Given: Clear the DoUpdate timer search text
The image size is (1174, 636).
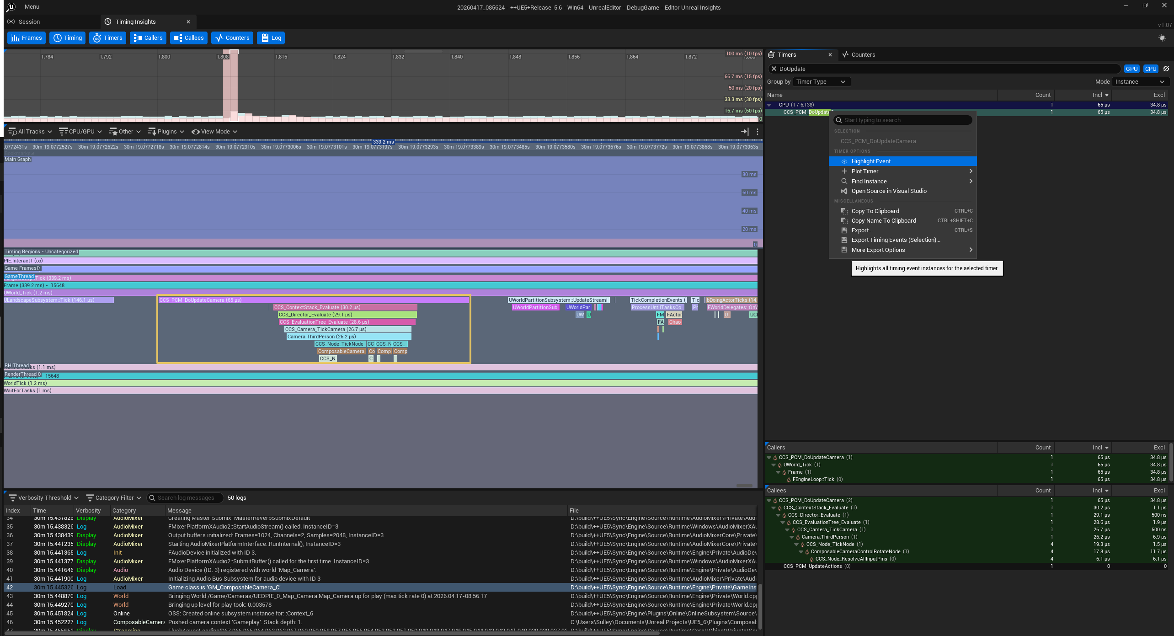Looking at the screenshot, I should 774,69.
